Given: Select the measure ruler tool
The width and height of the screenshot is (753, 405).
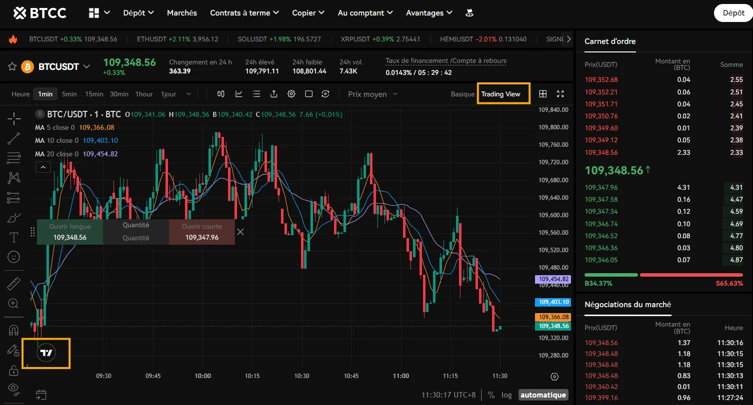Looking at the screenshot, I should [13, 283].
